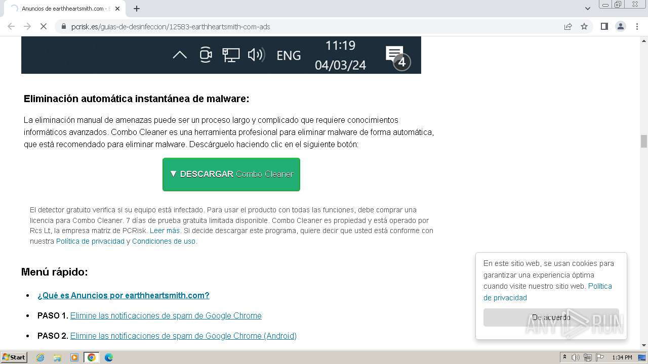
Task: Open File Explorer from the taskbar
Action: pos(57,357)
